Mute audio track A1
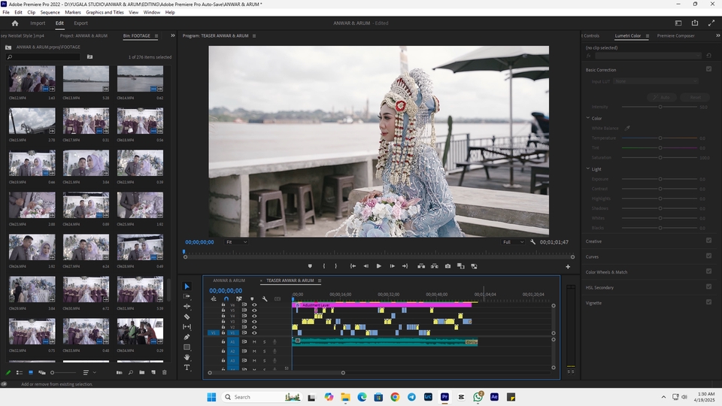Screen dimensions: 722x406 [254, 341]
